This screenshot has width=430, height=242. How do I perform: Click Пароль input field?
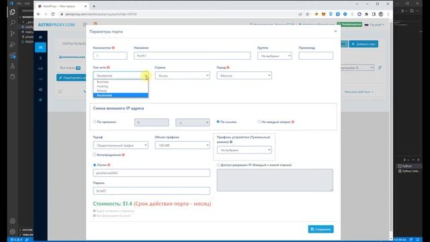coord(152,191)
